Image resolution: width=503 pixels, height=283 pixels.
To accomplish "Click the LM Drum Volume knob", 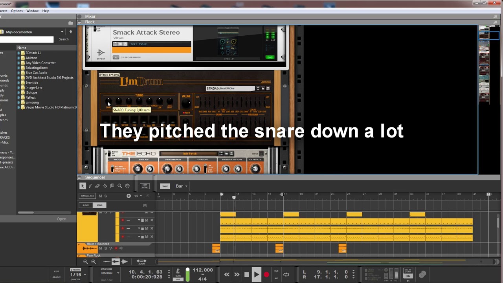I will 186,103.
